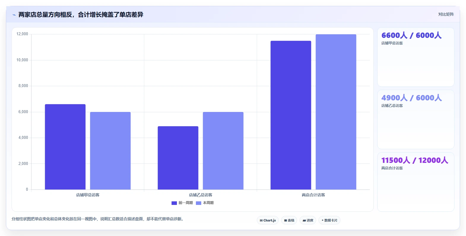This screenshot has height=236, width=466.
Task: Click the footer note starting 分组柱状图
Action: point(98,219)
